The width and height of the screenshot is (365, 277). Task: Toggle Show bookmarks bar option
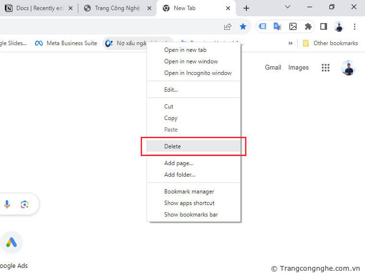click(191, 215)
